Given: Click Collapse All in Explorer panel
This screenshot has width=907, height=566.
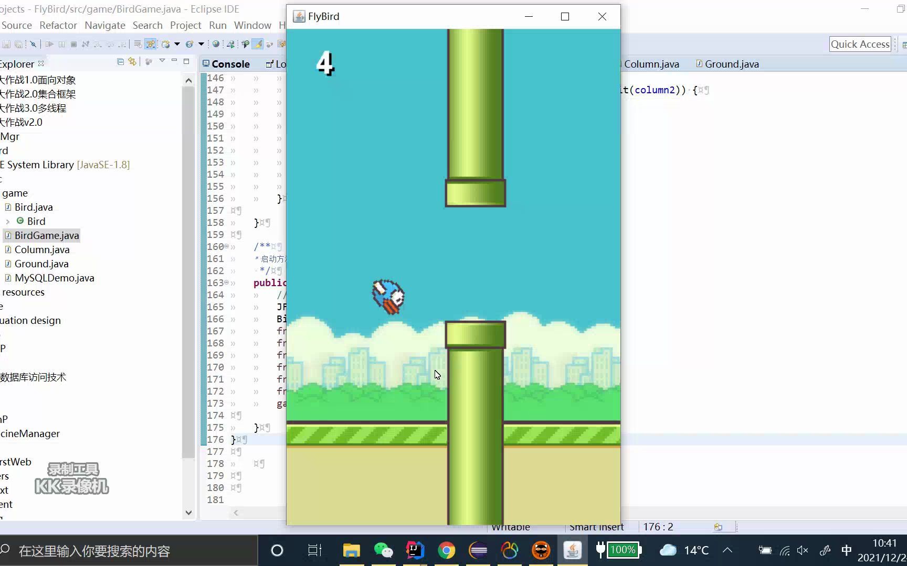Looking at the screenshot, I should tap(120, 62).
